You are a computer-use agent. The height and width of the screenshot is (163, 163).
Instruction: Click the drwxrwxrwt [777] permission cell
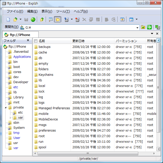(x=129, y=92)
